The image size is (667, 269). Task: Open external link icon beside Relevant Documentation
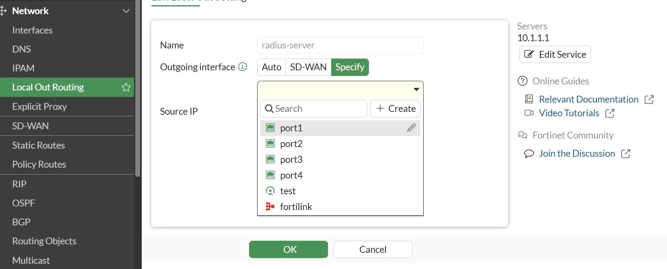[649, 99]
